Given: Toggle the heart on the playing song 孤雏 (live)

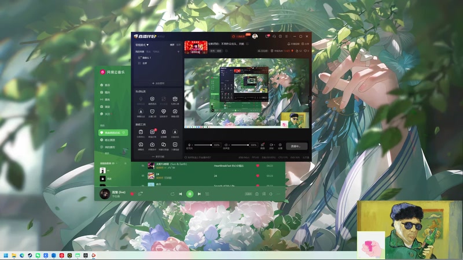Looking at the screenshot, I should pos(132,194).
